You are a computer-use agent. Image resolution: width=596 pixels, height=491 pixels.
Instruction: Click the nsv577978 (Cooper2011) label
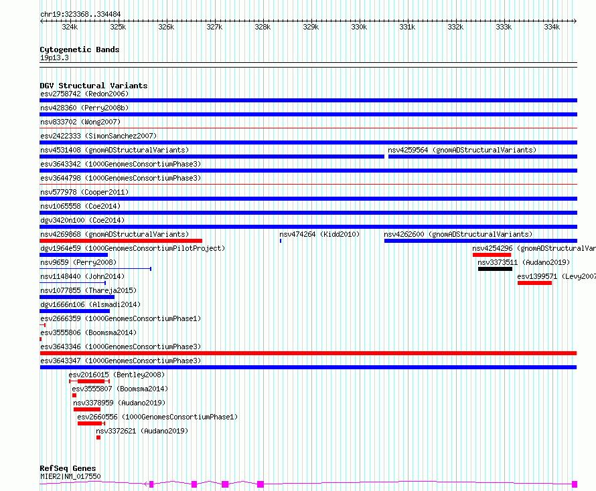point(84,192)
